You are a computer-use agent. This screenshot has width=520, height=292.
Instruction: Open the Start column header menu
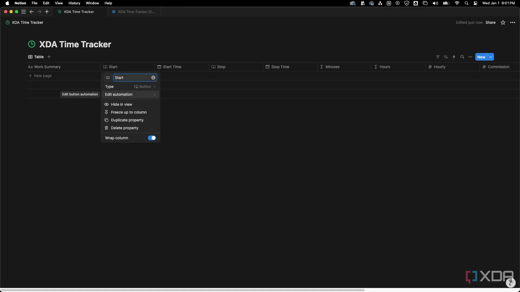(x=128, y=67)
